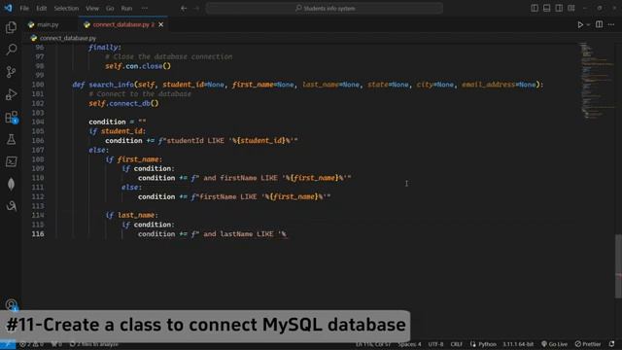Change indentation via Spaces: 4
This screenshot has height=350, width=622.
(x=409, y=344)
